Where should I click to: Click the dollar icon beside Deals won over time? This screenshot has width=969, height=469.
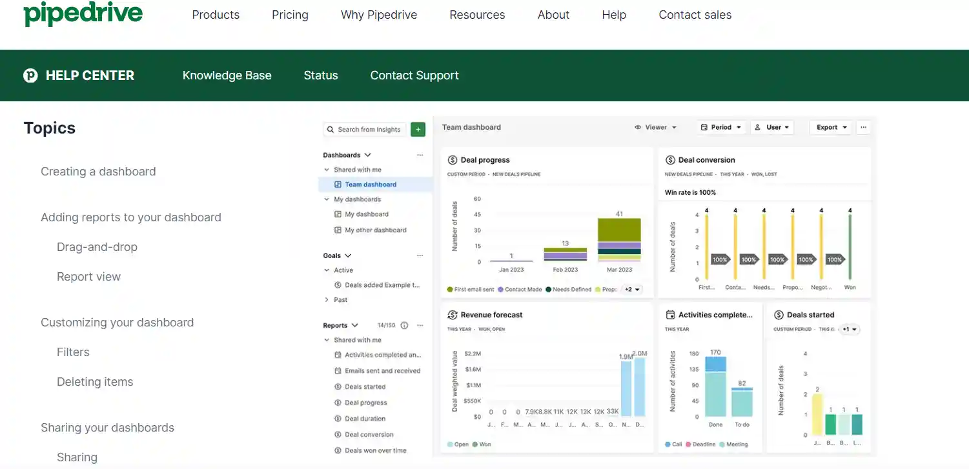coord(338,450)
